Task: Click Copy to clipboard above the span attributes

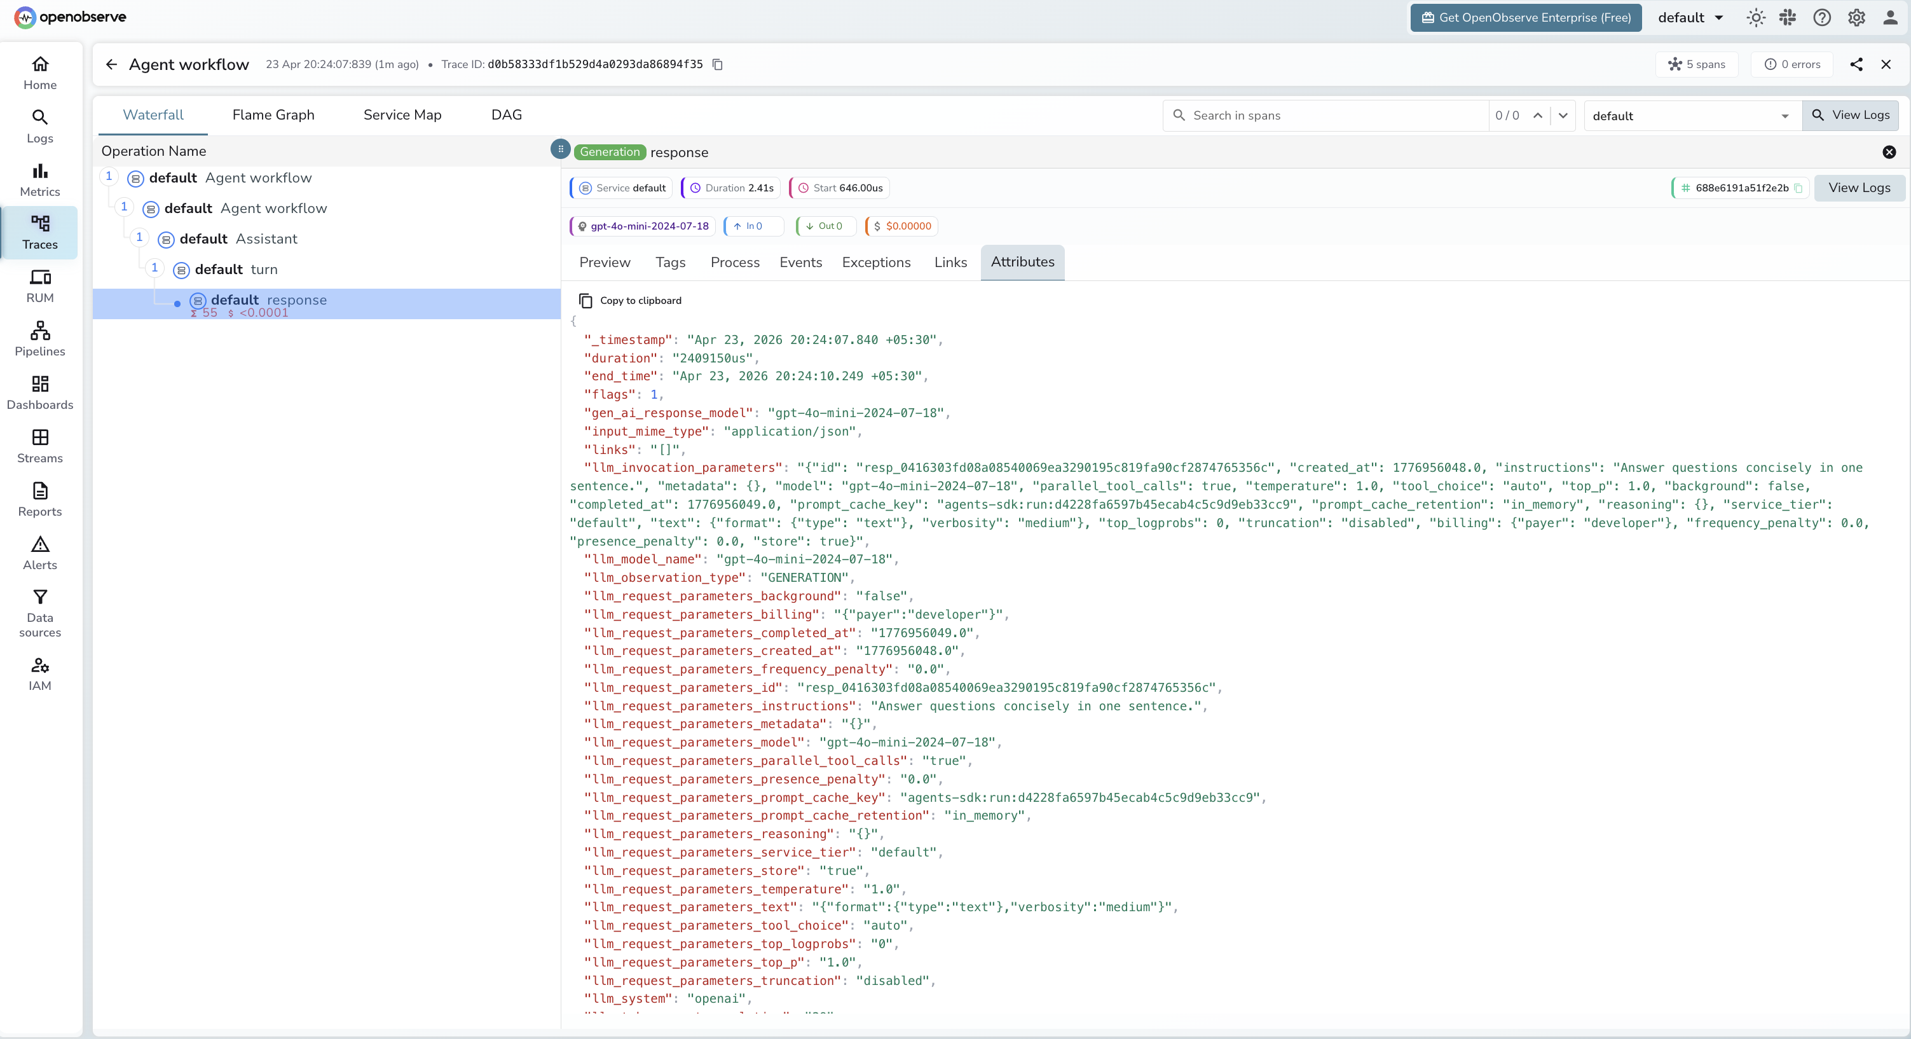Action: pyautogui.click(x=630, y=300)
